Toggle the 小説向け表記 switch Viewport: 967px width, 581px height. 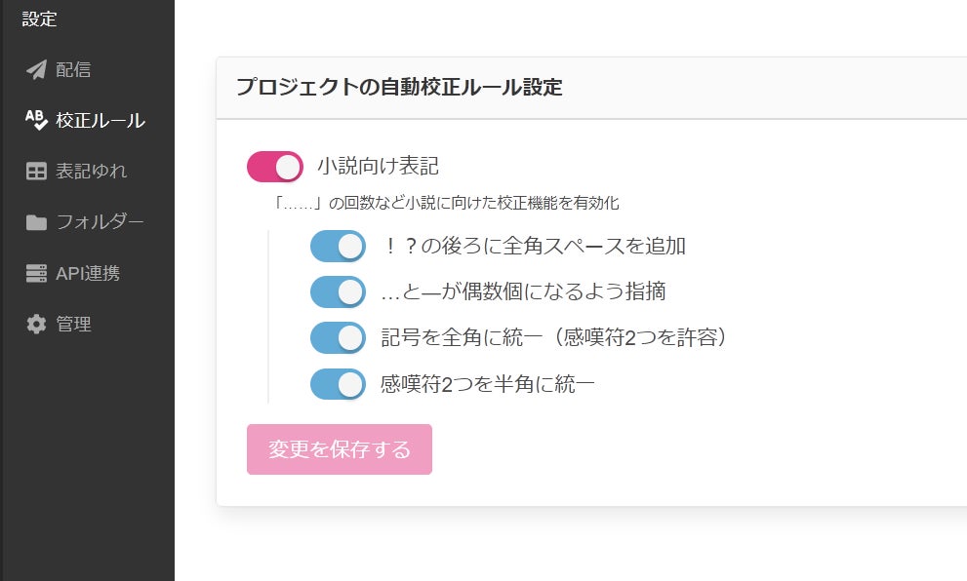tap(275, 167)
